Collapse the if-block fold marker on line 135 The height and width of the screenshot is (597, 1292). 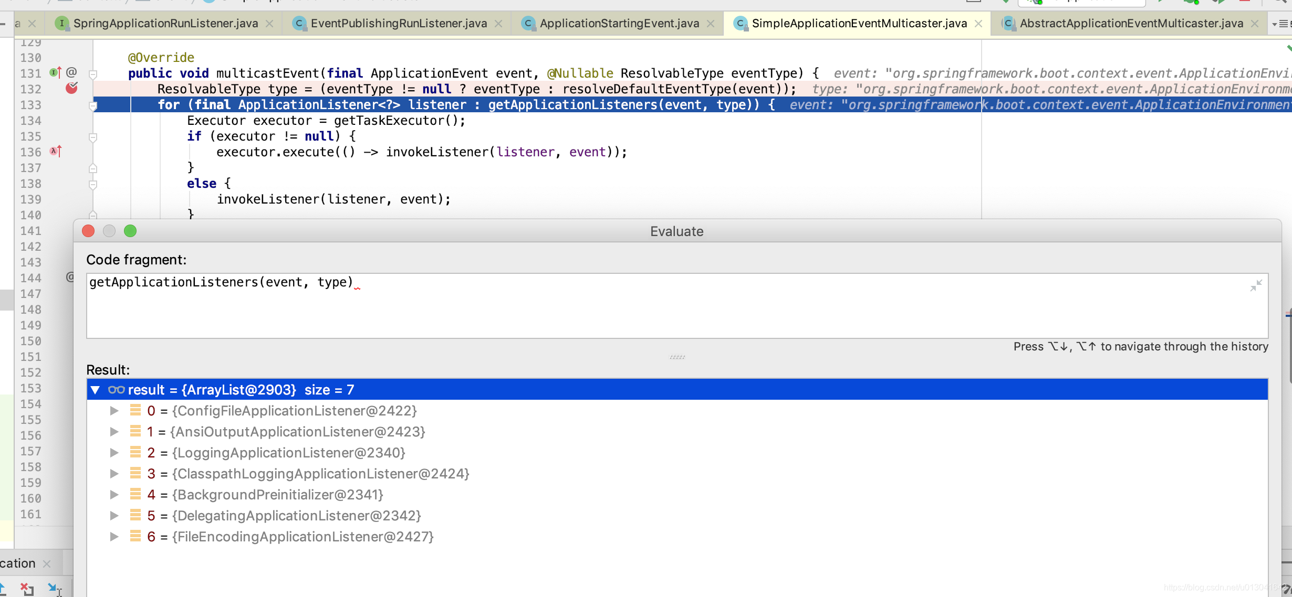point(93,137)
